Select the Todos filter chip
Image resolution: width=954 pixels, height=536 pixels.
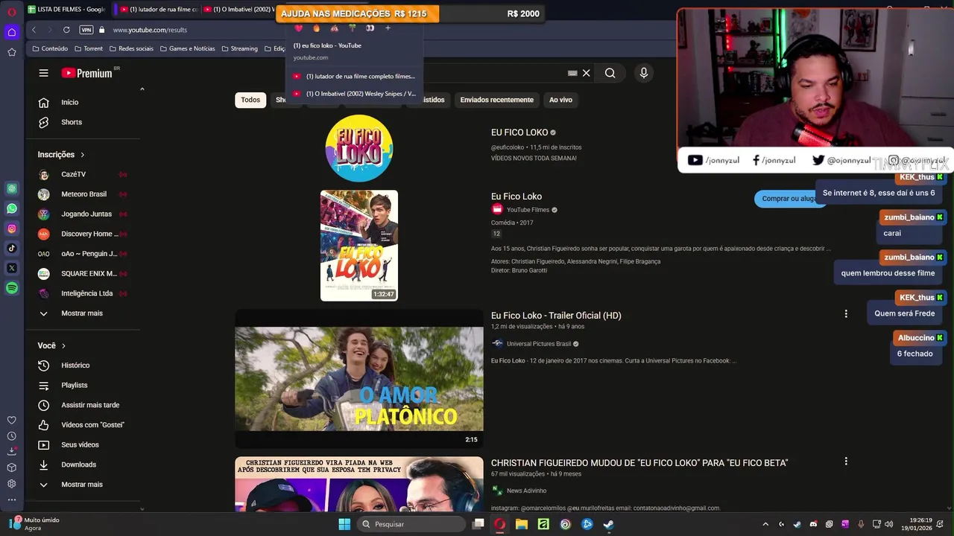(250, 100)
